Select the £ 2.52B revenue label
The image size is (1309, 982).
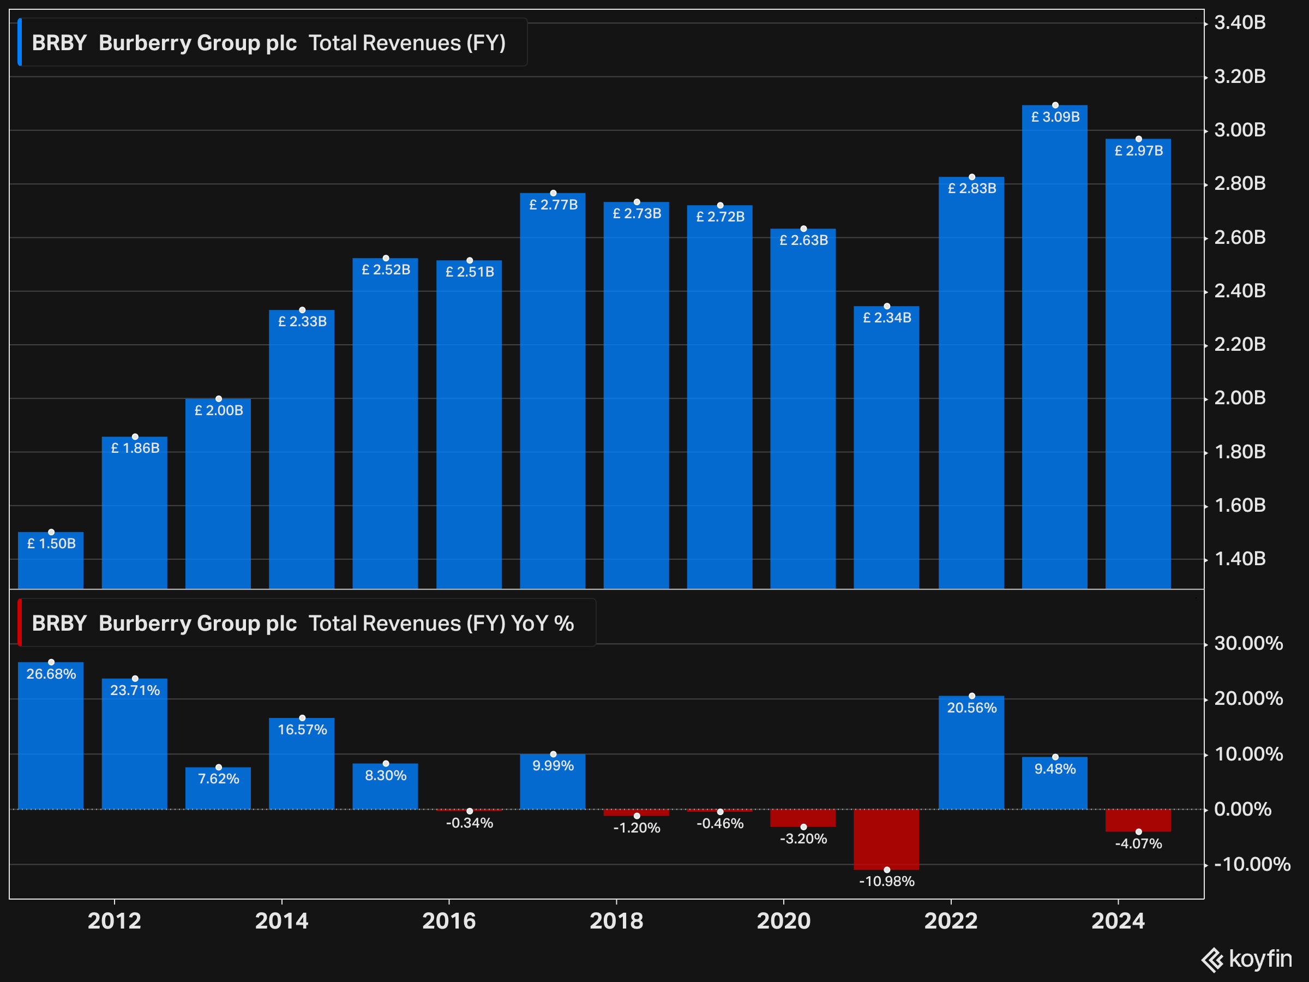coord(386,270)
